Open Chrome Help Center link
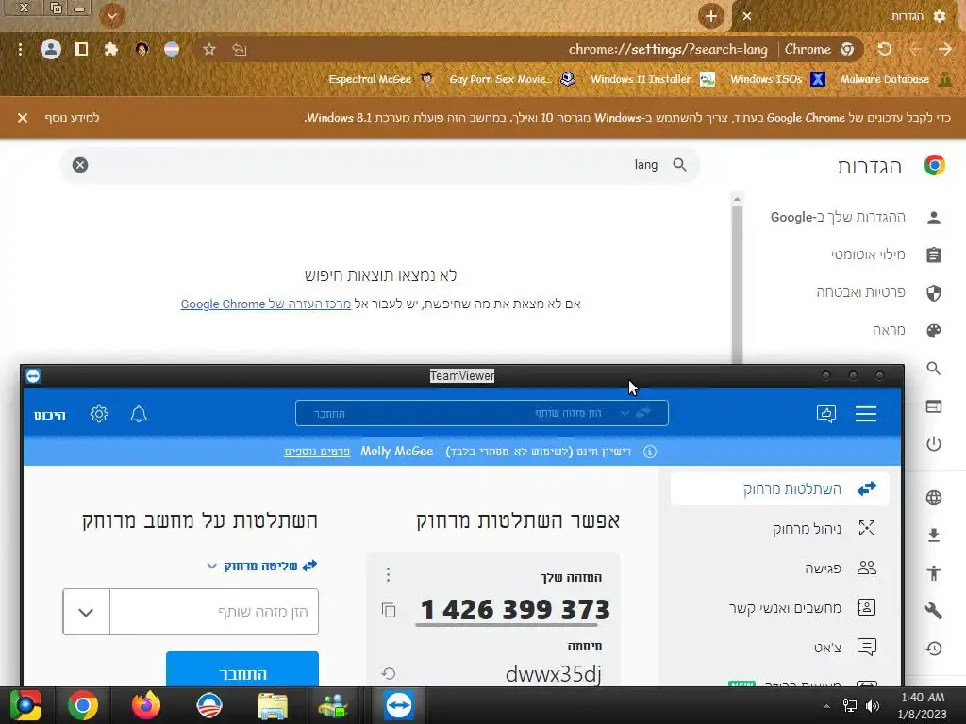The height and width of the screenshot is (724, 966). (265, 304)
